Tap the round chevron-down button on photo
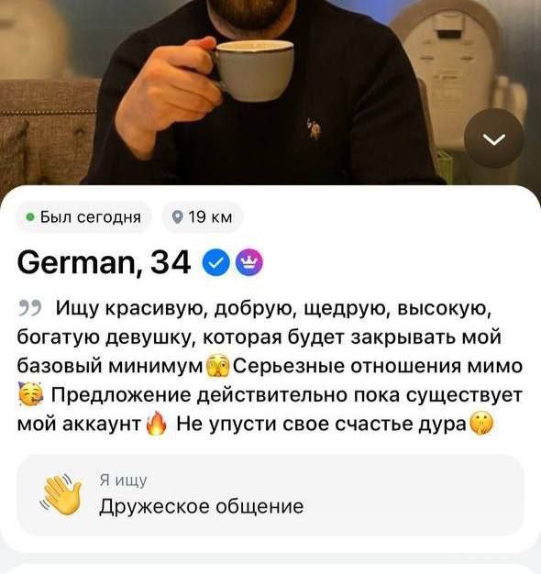The image size is (541, 574). [x=494, y=139]
